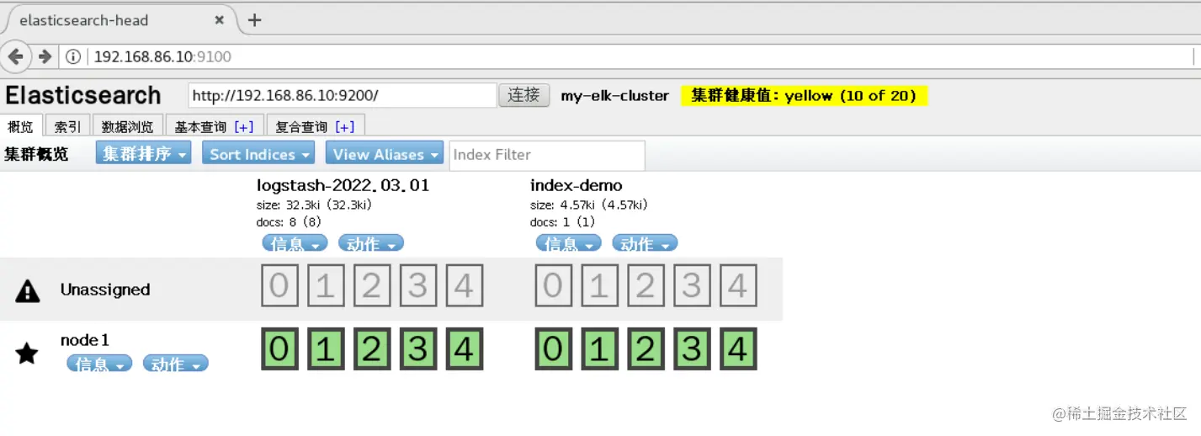Switch to the 索引 indices tab

[x=67, y=126]
